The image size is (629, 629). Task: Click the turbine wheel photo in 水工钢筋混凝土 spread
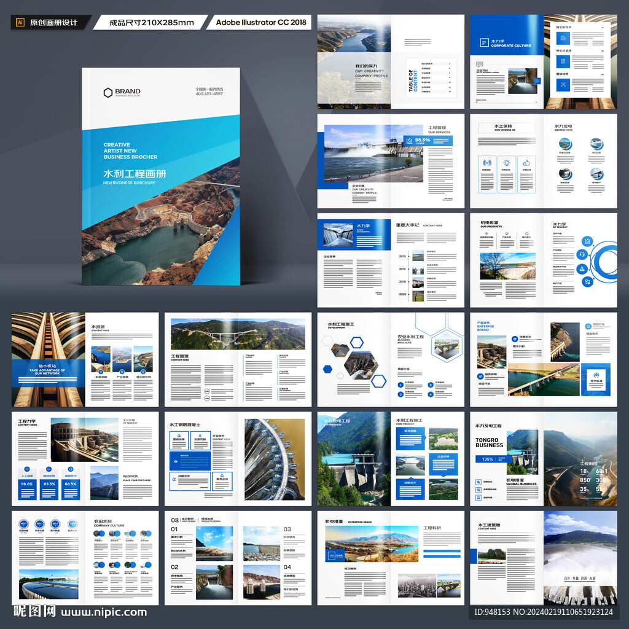click(275, 459)
